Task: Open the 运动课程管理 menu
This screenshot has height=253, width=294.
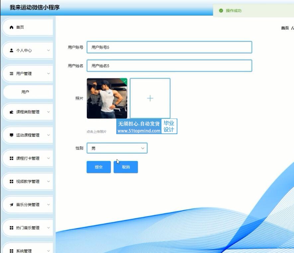Action: click(28, 135)
